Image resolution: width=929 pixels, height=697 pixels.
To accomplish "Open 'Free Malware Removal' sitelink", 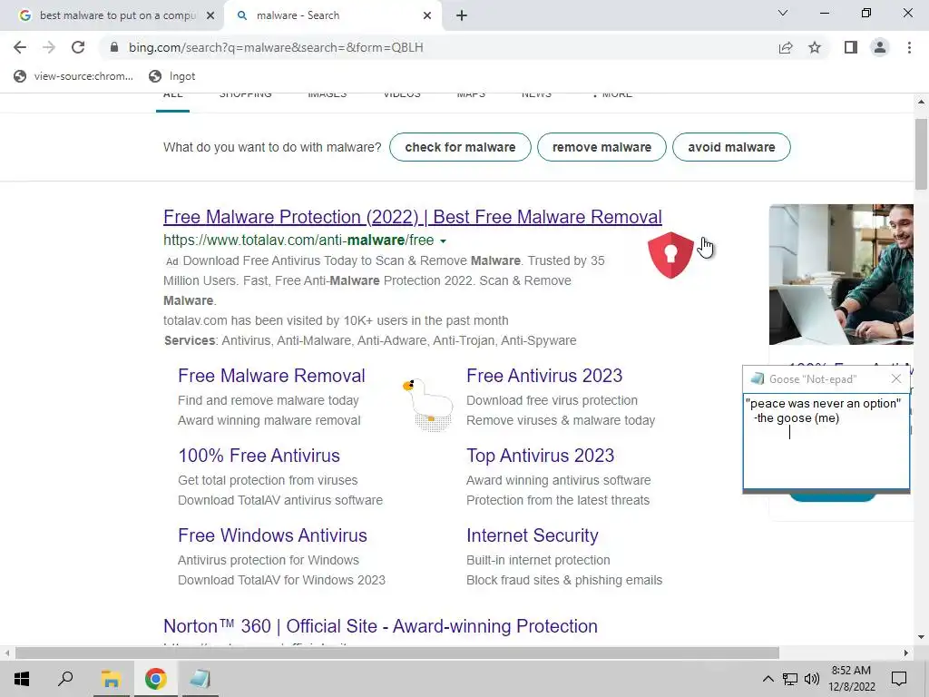I will pyautogui.click(x=271, y=376).
